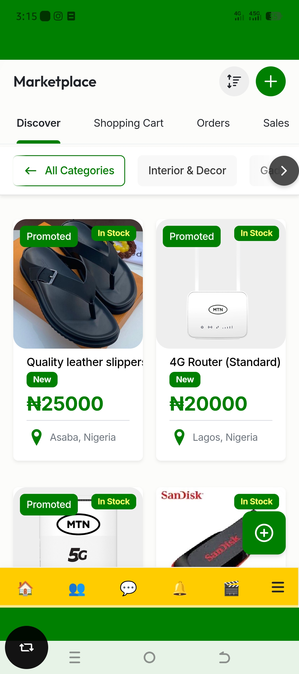
Task: Tap the Android system back button
Action: [224, 657]
